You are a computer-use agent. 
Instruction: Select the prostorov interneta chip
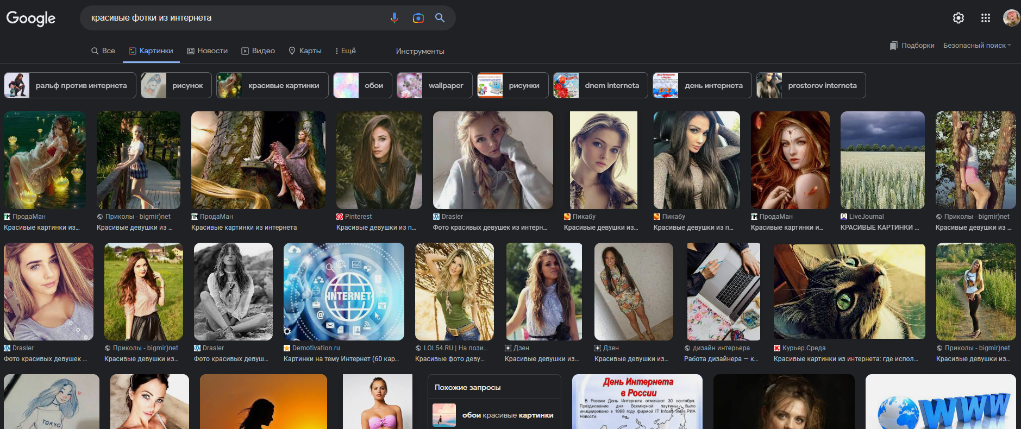point(811,85)
